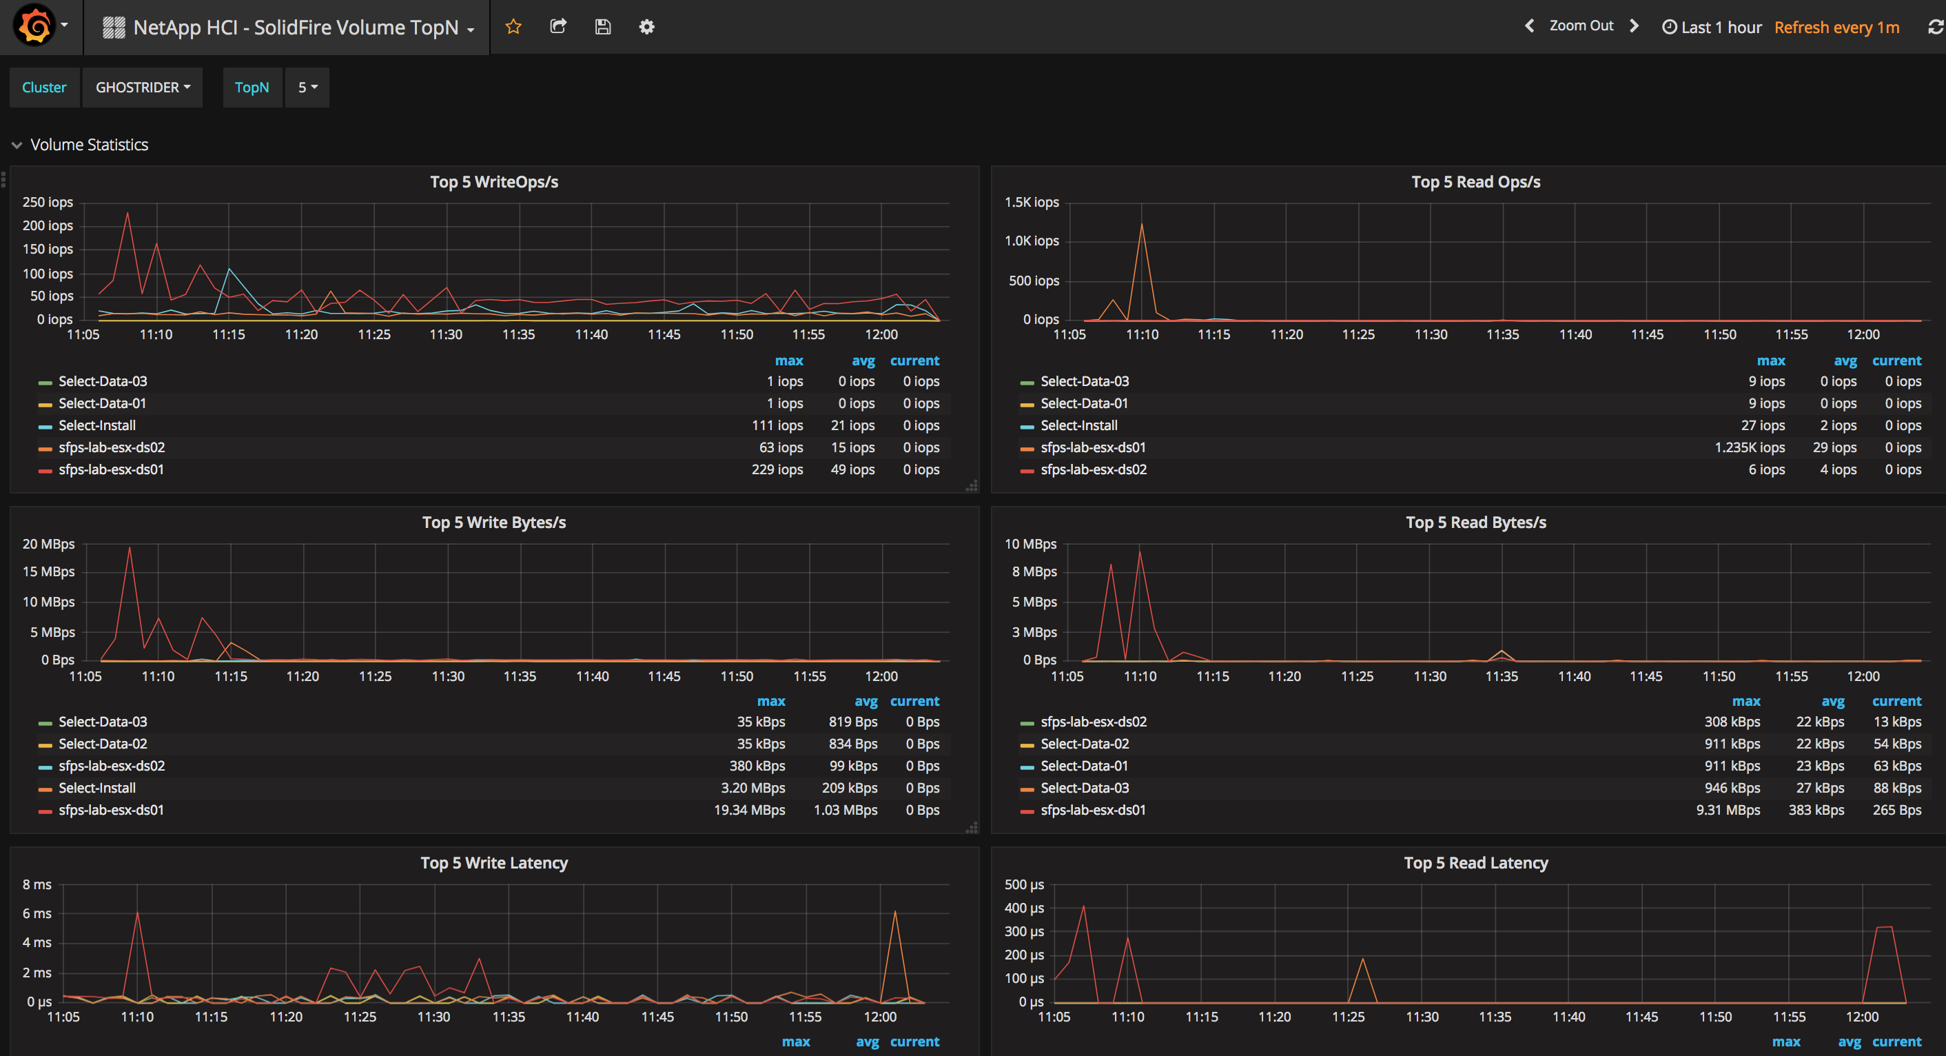Toggle Select-Data-02 series in Write Bytes legend
1946x1056 pixels.
tap(103, 744)
